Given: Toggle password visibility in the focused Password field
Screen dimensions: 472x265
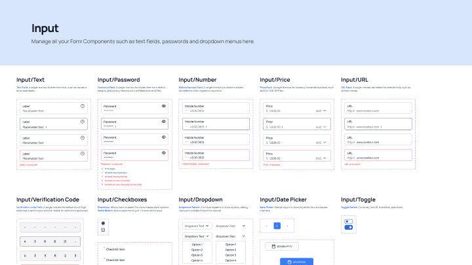Looking at the screenshot, I should click(x=164, y=122).
